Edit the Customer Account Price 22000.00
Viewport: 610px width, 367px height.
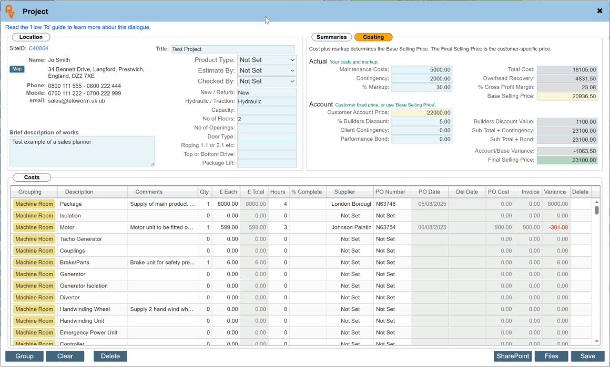(422, 113)
